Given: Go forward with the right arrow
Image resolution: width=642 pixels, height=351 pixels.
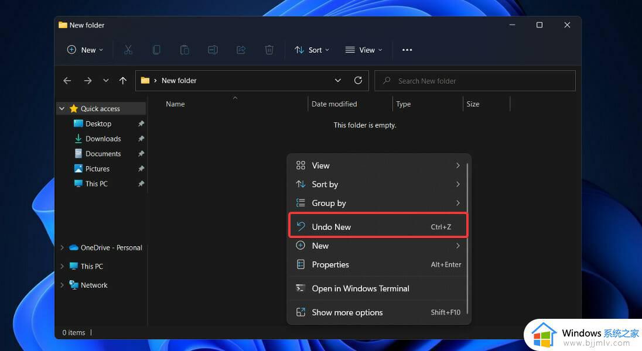Looking at the screenshot, I should pyautogui.click(x=88, y=81).
